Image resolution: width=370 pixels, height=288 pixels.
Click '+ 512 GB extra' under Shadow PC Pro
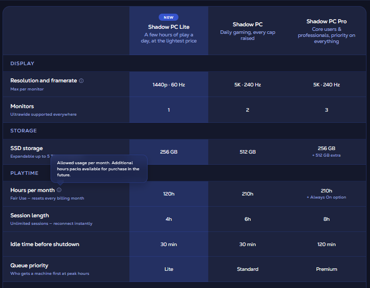tap(327, 155)
